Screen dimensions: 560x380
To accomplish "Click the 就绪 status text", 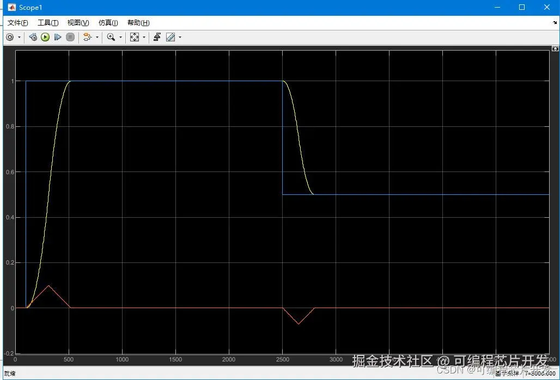I will click(10, 373).
